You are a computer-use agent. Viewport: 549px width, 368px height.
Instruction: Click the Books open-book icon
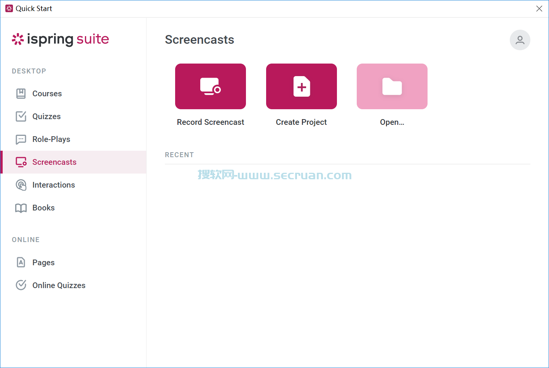click(x=21, y=208)
